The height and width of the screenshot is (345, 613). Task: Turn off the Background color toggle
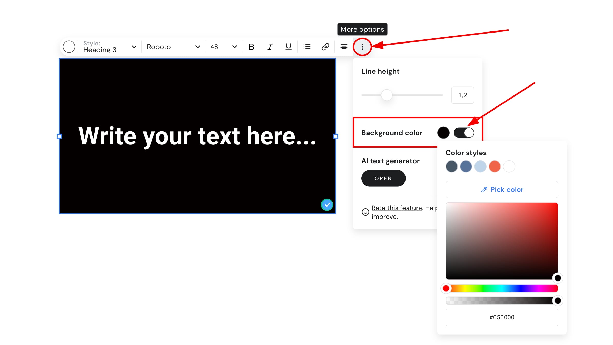point(464,133)
